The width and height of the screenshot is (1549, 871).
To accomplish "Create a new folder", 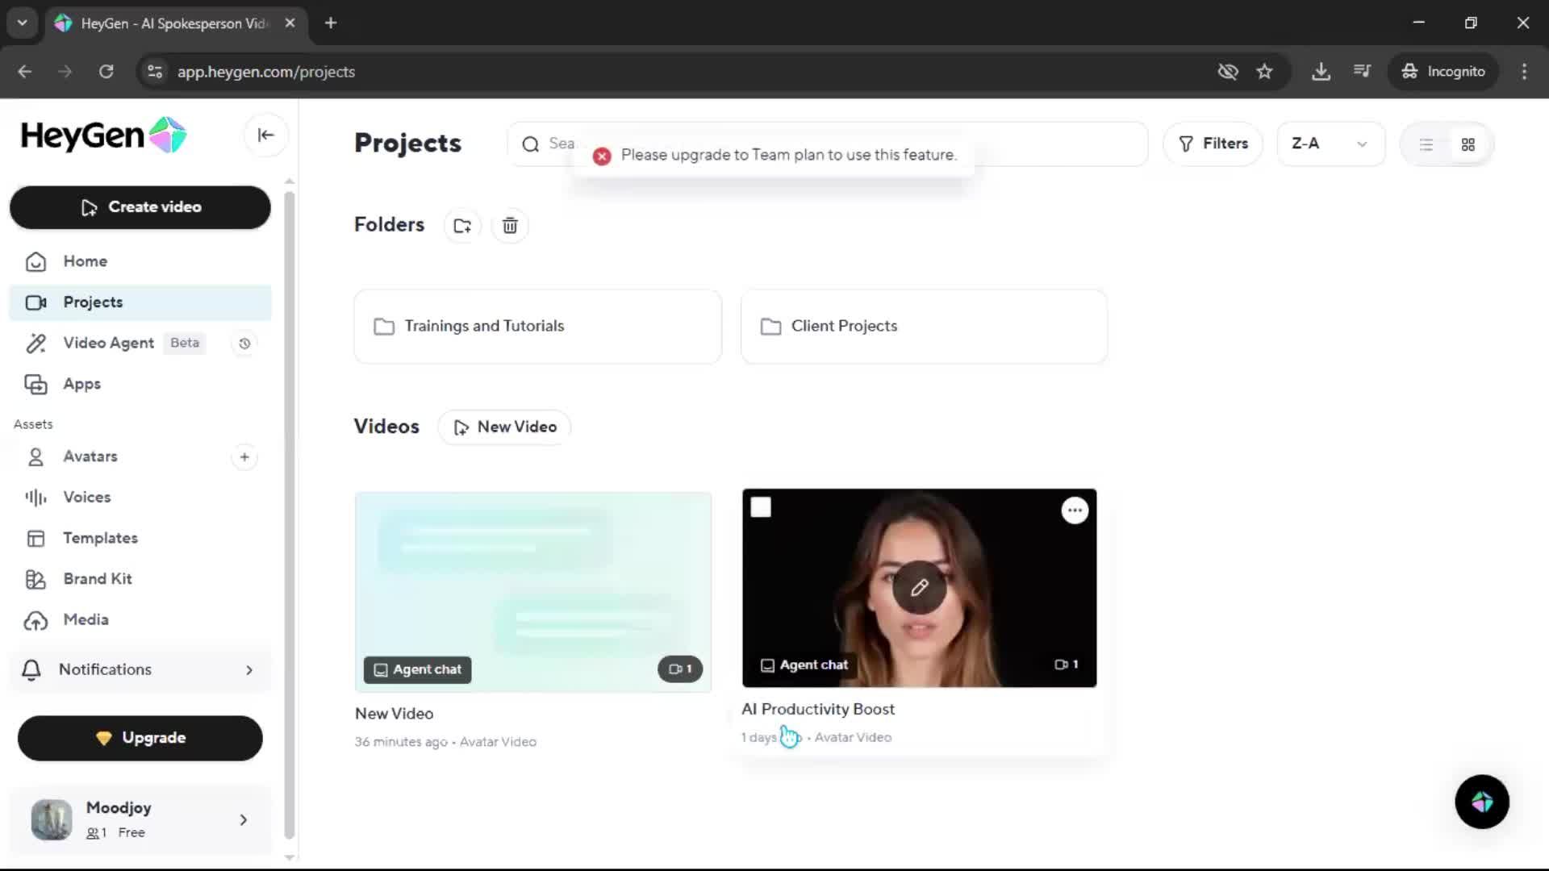I will [461, 225].
